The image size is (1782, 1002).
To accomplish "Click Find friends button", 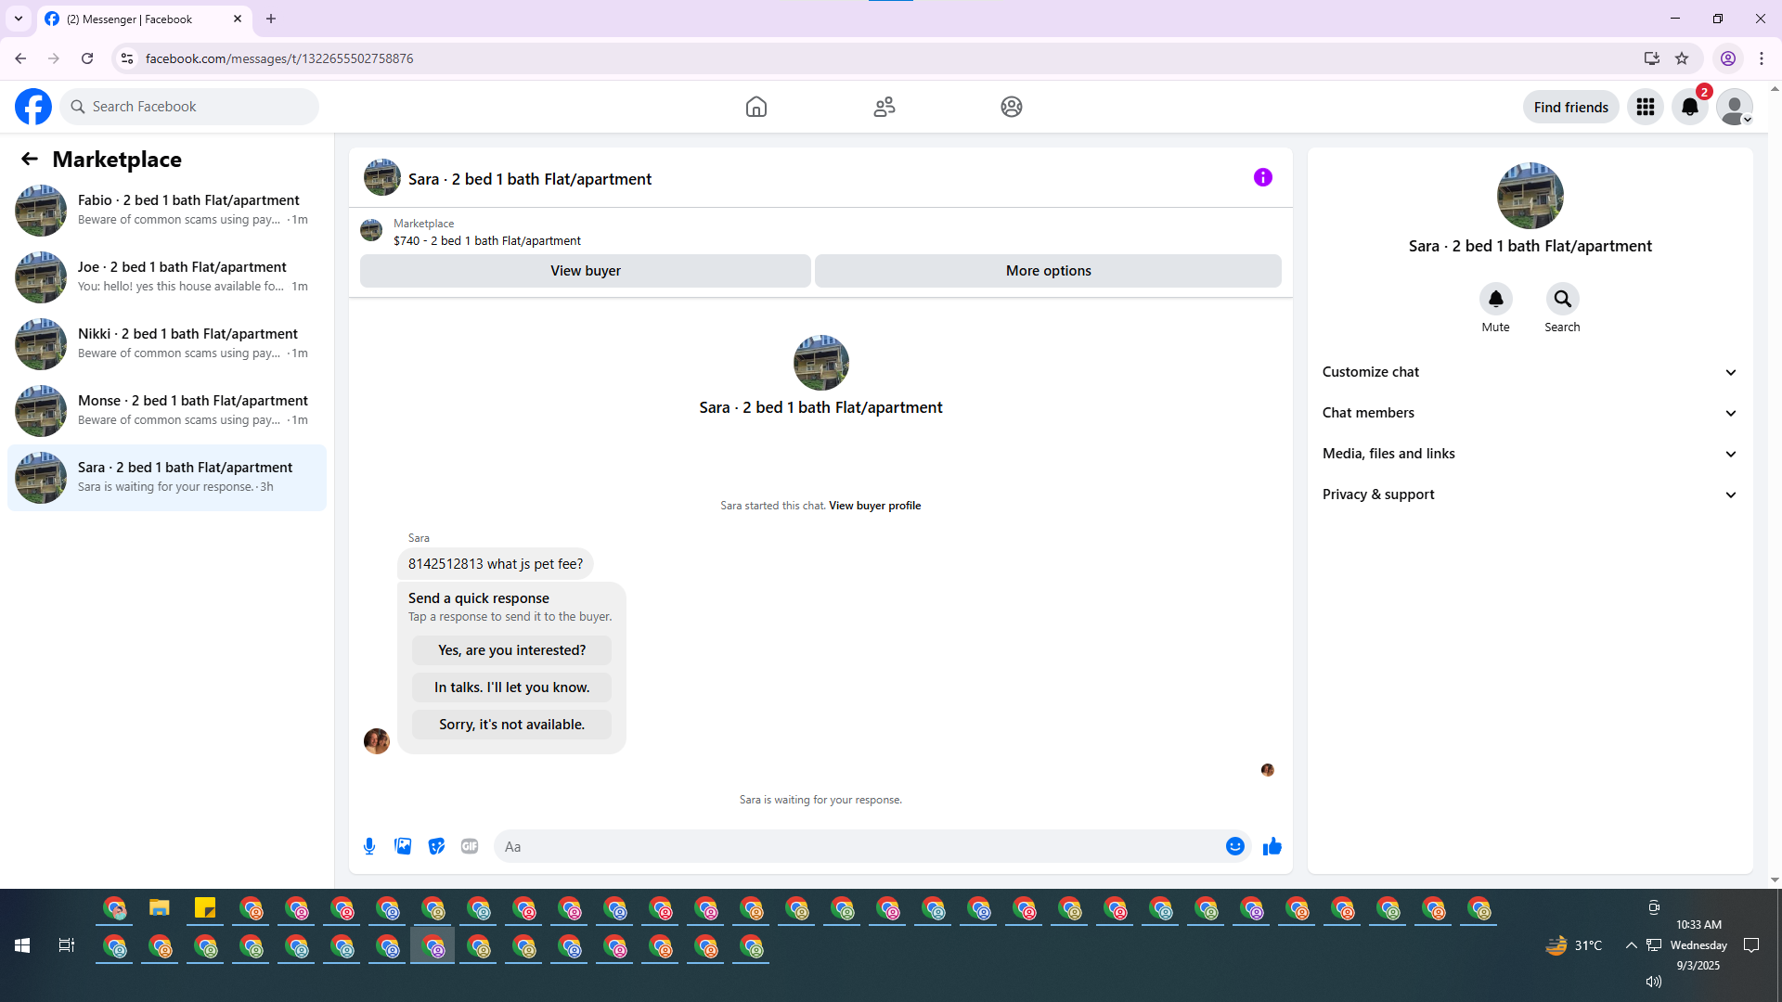I will 1571,108.
